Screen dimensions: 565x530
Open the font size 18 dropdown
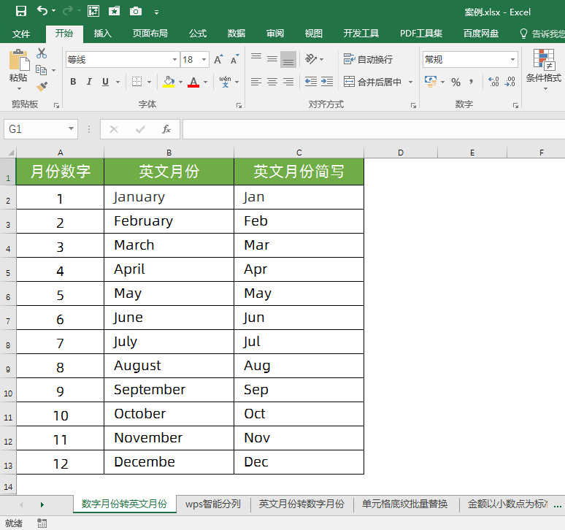pyautogui.click(x=204, y=59)
